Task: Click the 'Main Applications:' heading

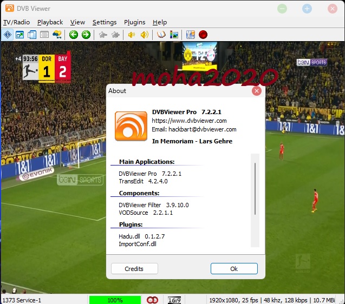Action: pos(147,162)
